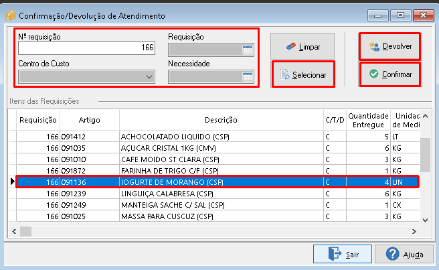Viewport: 439px width, 270px height.
Task: Click the CX unit cell
Action: (x=405, y=205)
